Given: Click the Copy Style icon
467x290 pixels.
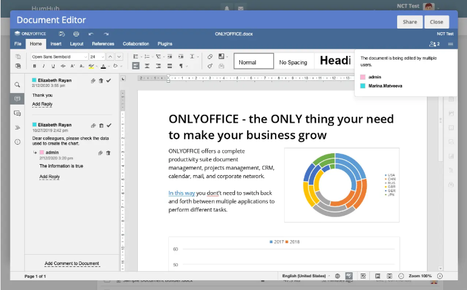Looking at the screenshot, I should click(x=210, y=66).
